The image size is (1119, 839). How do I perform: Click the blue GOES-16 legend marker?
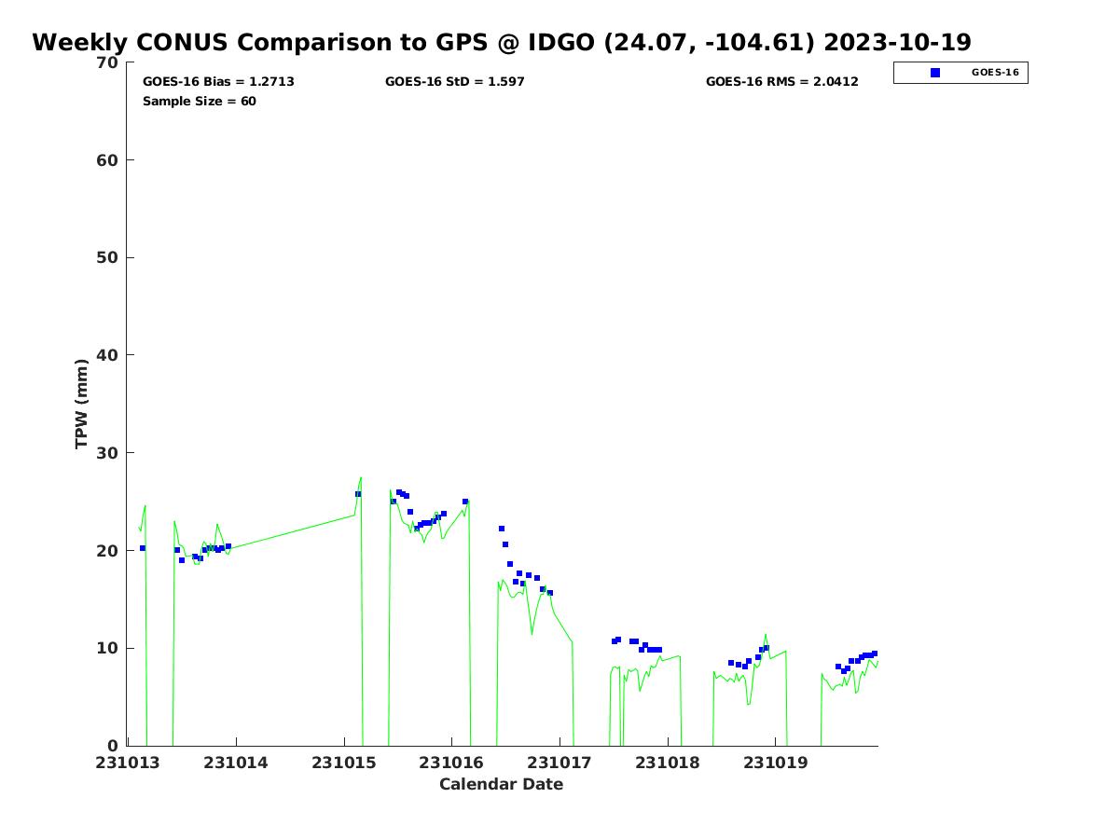(x=935, y=73)
